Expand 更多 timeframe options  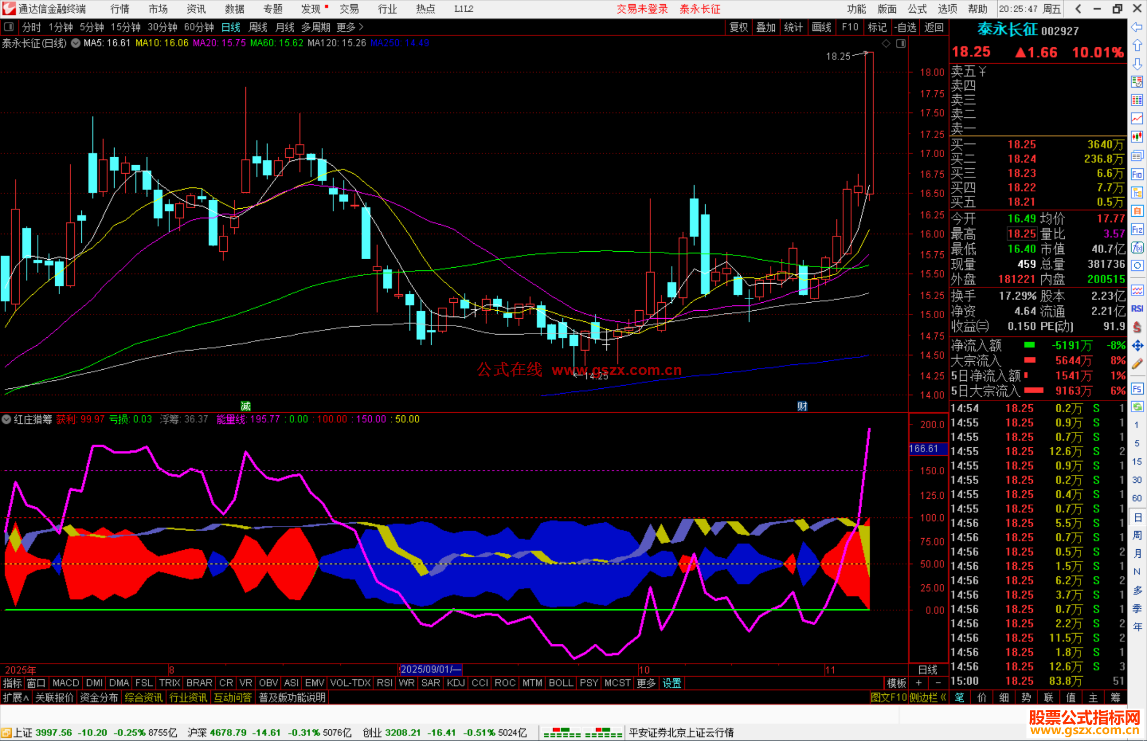350,27
